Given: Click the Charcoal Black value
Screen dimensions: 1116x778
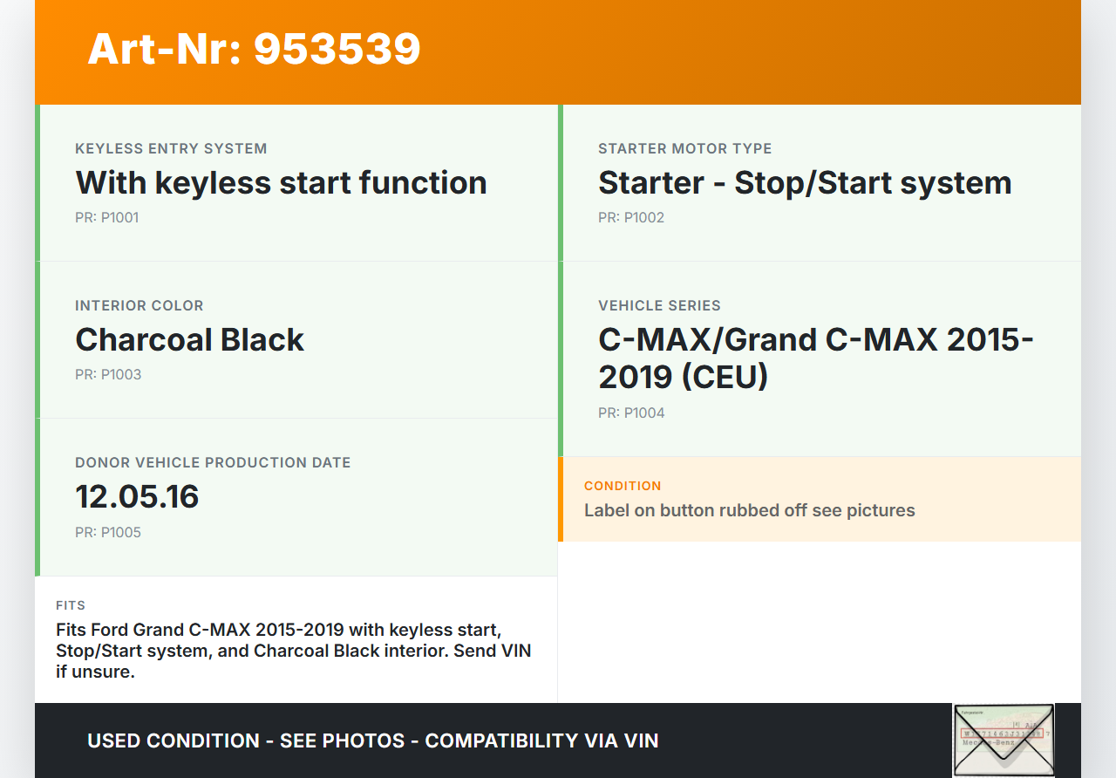Looking at the screenshot, I should (x=189, y=339).
